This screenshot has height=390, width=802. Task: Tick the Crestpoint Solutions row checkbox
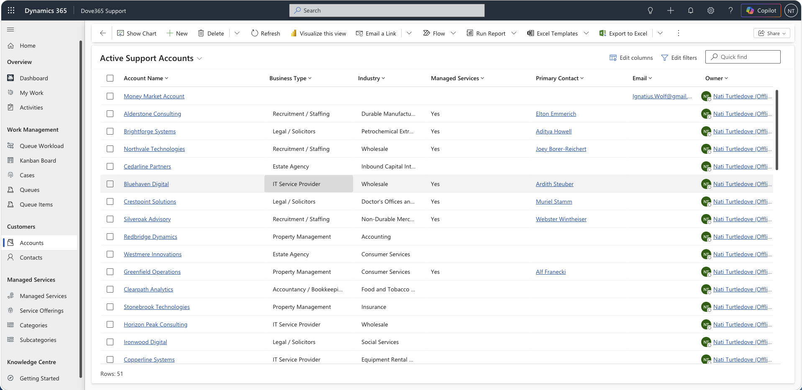coord(110,201)
